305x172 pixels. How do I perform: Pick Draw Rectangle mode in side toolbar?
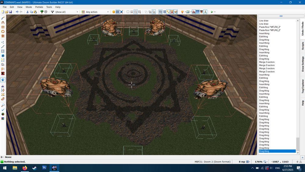pos(3,27)
